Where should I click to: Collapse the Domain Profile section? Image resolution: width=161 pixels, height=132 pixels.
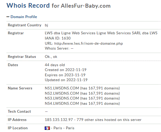pyautogui.click(x=8, y=17)
